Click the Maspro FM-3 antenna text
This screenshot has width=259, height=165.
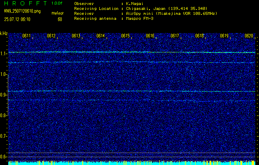point(140,19)
